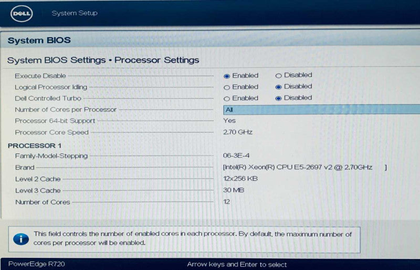The image size is (420, 270).
Task: Click the help text about enabled cores
Action: tap(193, 238)
